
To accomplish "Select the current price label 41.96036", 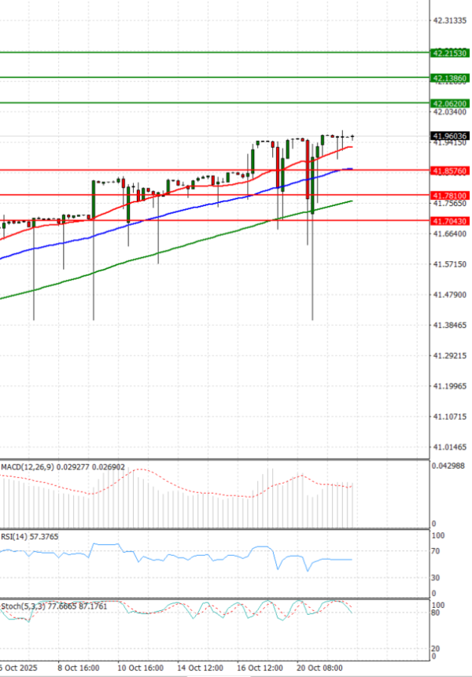I will click(x=450, y=136).
